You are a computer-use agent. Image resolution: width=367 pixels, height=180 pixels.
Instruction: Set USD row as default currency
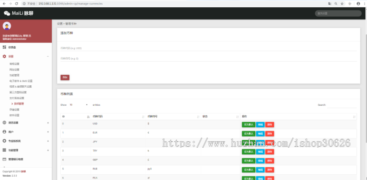click(248, 124)
